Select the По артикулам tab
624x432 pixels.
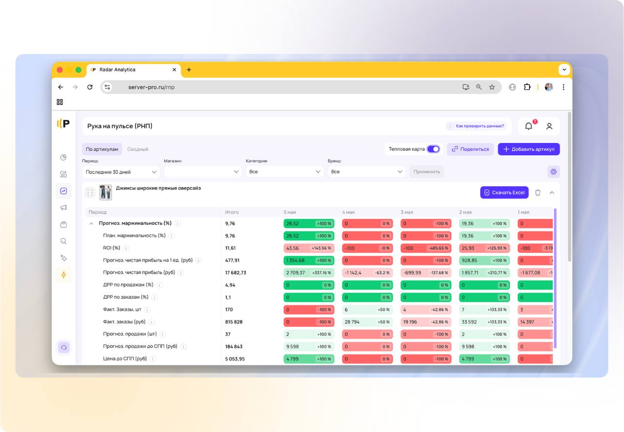click(x=102, y=149)
